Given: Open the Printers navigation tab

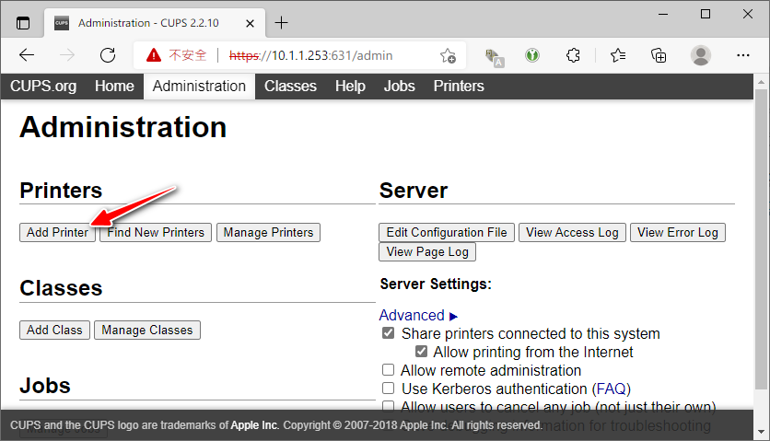Looking at the screenshot, I should [458, 87].
